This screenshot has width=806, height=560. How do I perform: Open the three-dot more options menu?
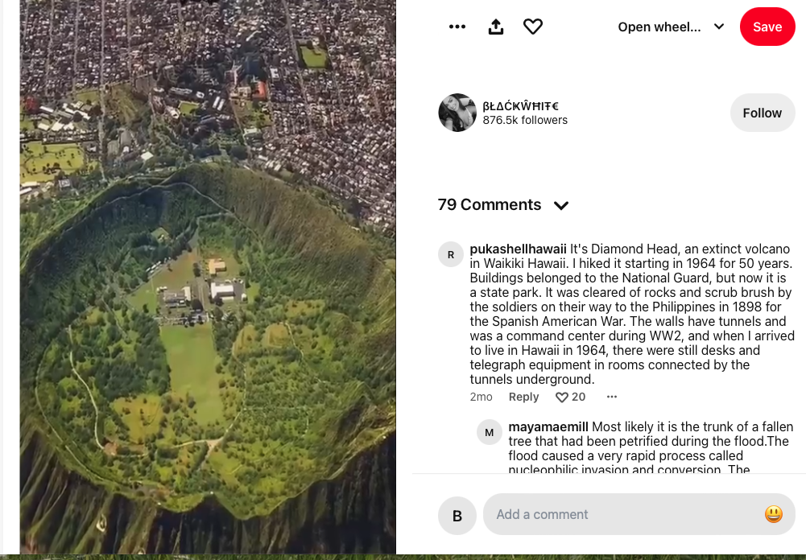(457, 27)
